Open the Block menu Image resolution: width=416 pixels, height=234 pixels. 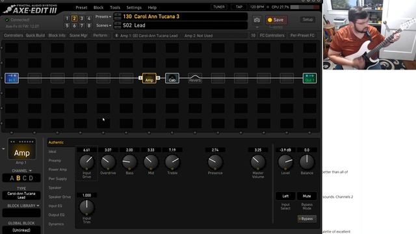[98, 7]
